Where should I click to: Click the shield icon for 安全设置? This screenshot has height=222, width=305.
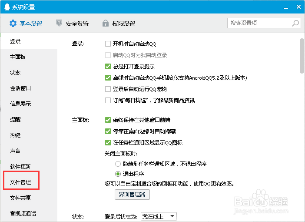click(x=59, y=23)
